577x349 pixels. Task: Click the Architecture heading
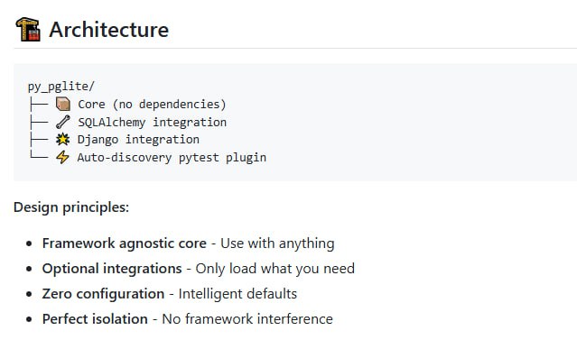109,30
